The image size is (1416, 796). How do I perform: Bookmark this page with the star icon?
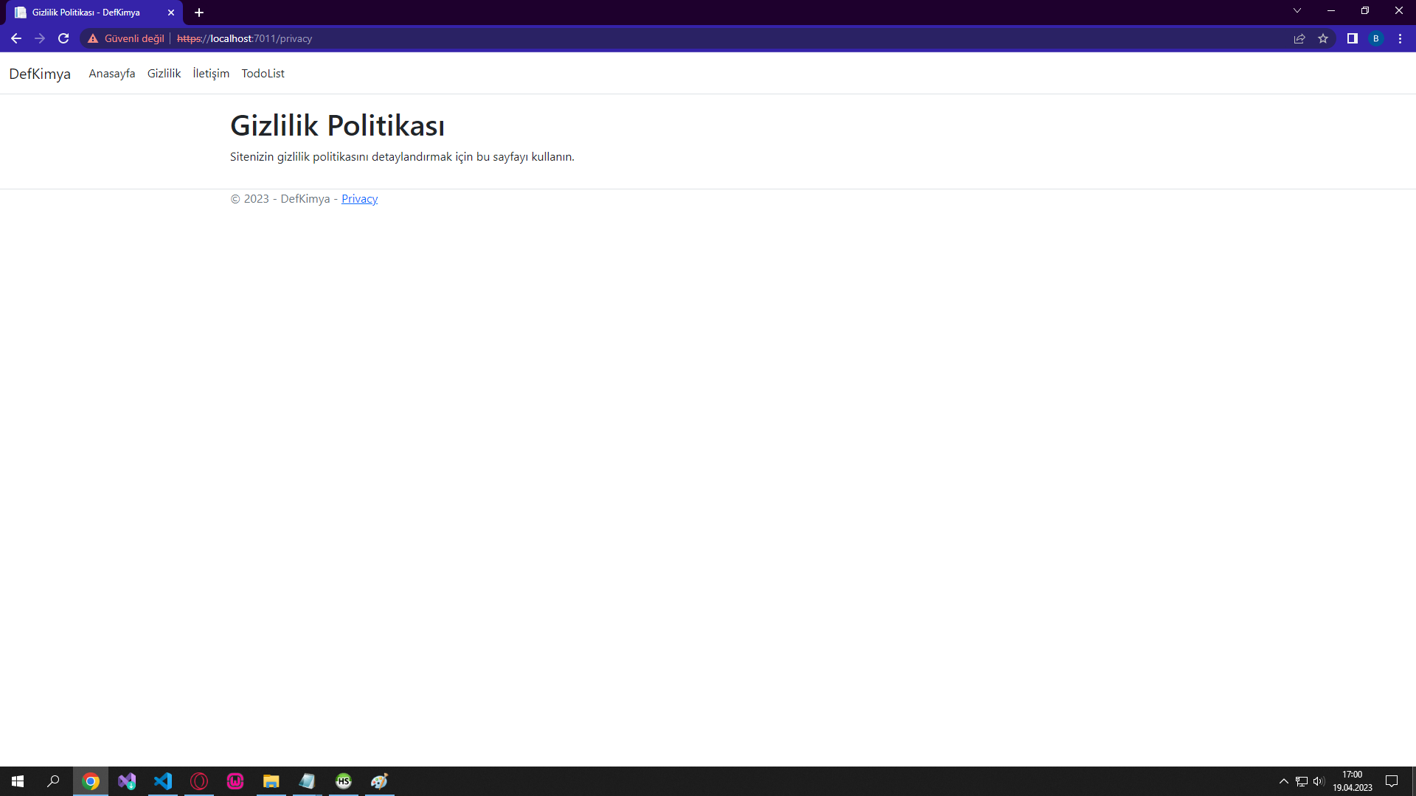pos(1324,38)
